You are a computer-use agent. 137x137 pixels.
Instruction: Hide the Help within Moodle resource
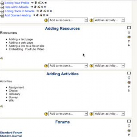[45, 7]
